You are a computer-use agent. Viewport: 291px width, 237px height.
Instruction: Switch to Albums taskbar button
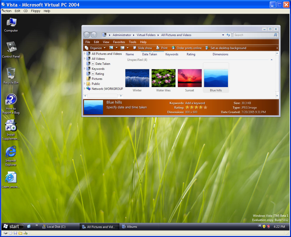pyautogui.click(x=139, y=226)
